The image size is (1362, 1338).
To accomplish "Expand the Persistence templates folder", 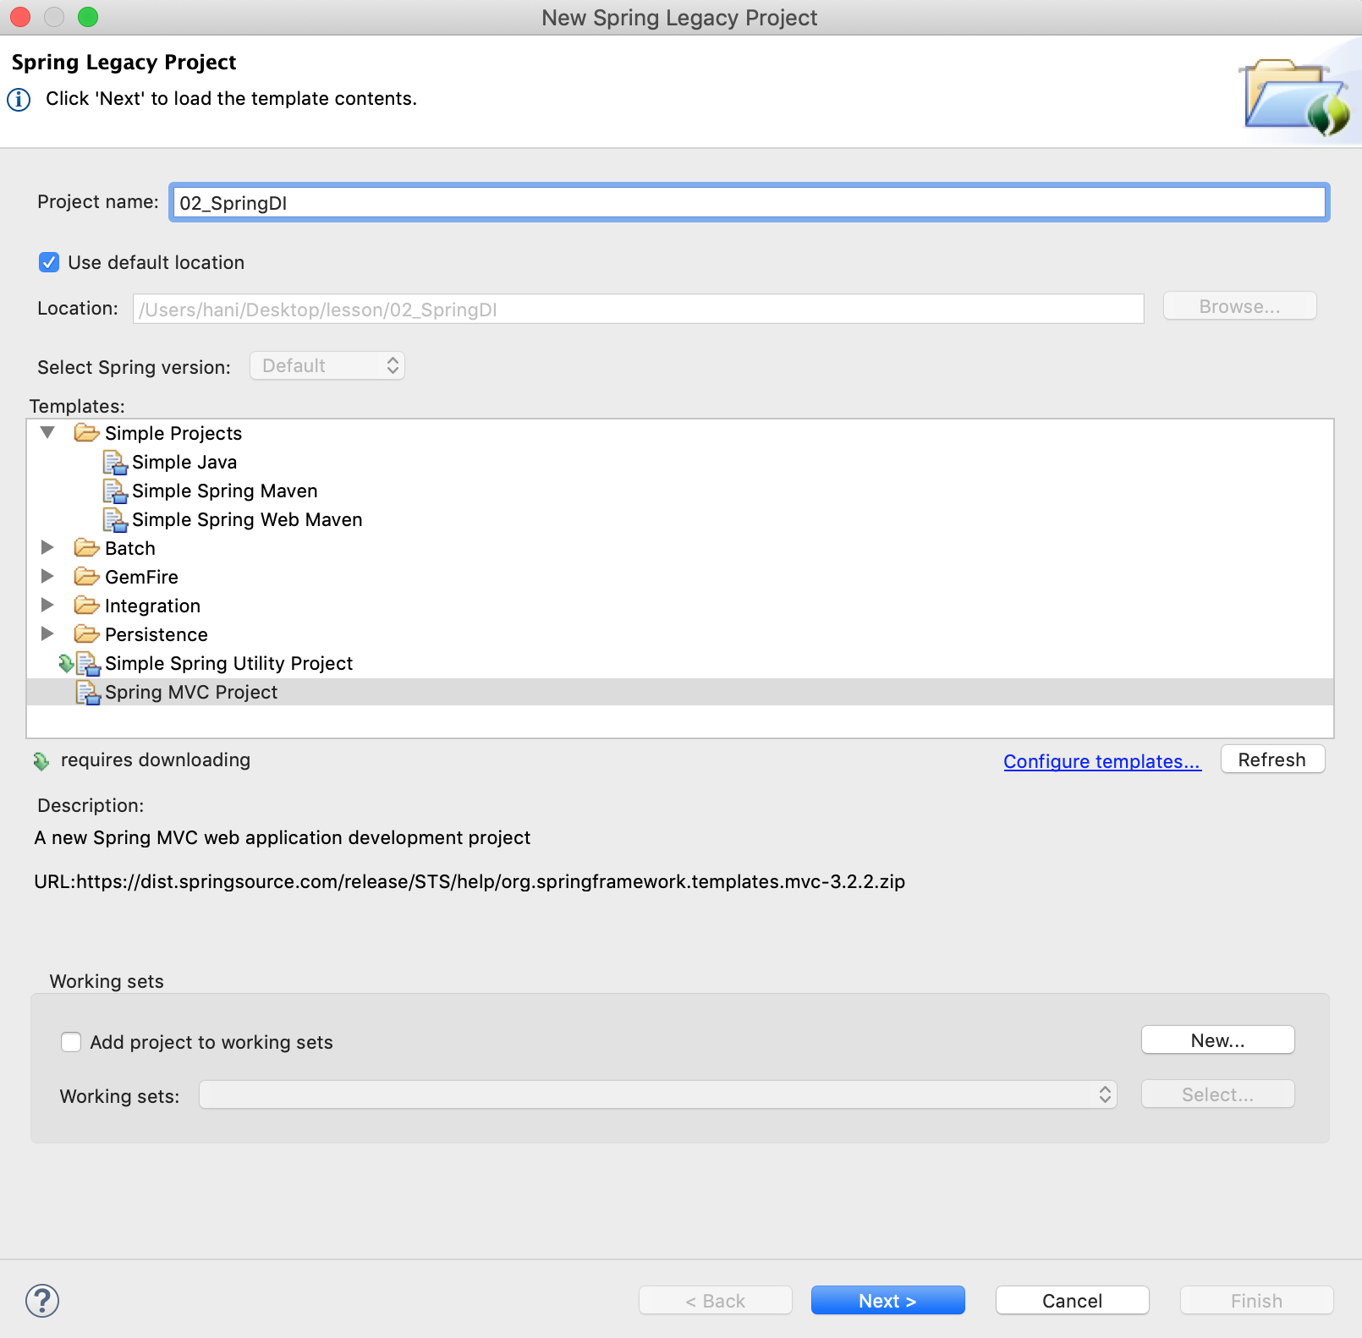I will (x=47, y=634).
